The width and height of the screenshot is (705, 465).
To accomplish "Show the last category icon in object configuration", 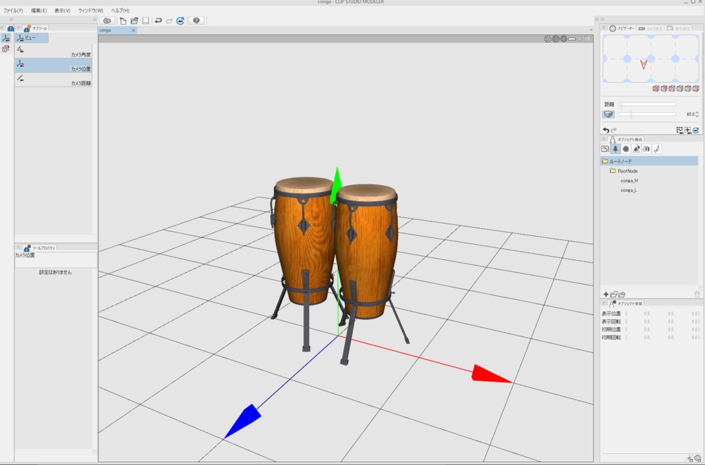I will click(657, 149).
